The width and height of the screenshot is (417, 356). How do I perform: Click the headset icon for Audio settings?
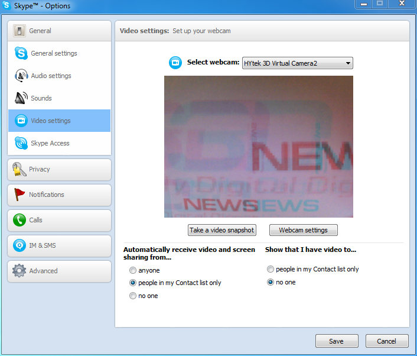click(x=21, y=76)
